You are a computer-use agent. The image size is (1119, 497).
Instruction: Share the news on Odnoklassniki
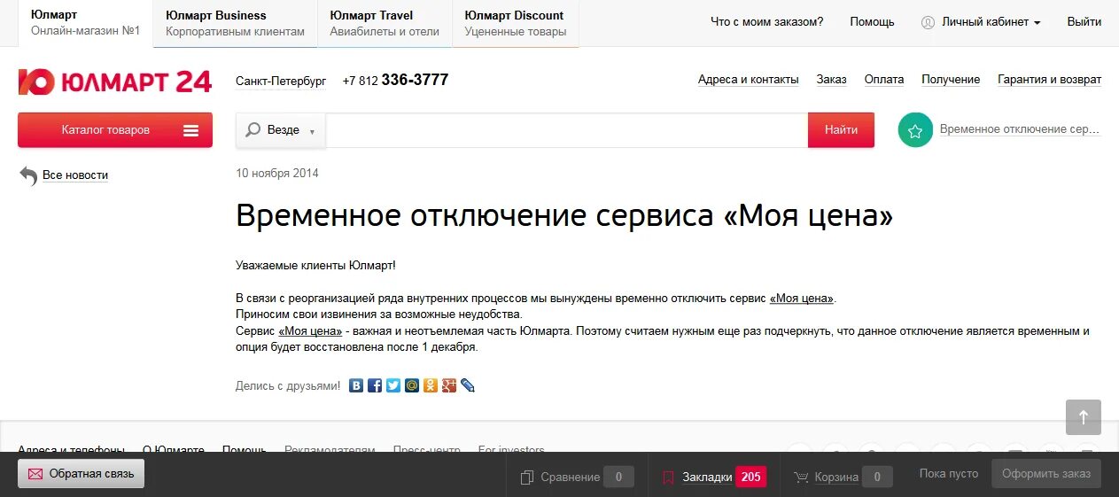pos(431,385)
